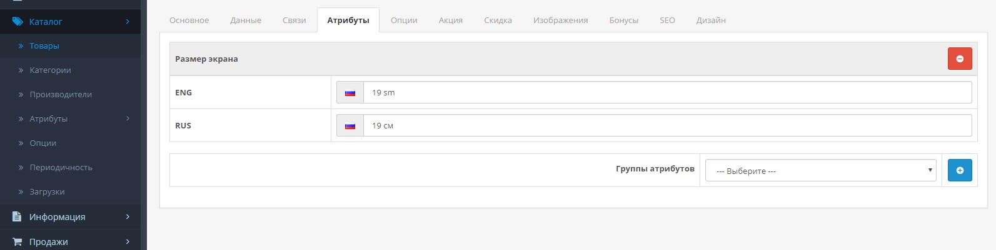Expand the Атрибуты sidebar submenu
This screenshot has height=250, width=996.
pyautogui.click(x=128, y=118)
